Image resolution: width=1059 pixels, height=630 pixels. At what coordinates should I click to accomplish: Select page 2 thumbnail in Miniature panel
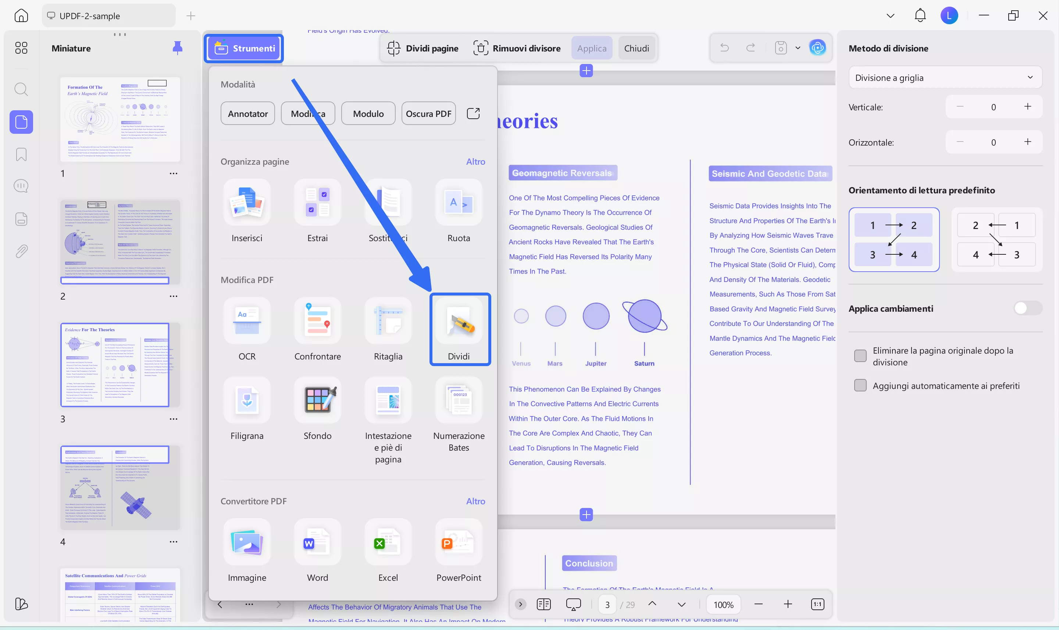(x=120, y=242)
